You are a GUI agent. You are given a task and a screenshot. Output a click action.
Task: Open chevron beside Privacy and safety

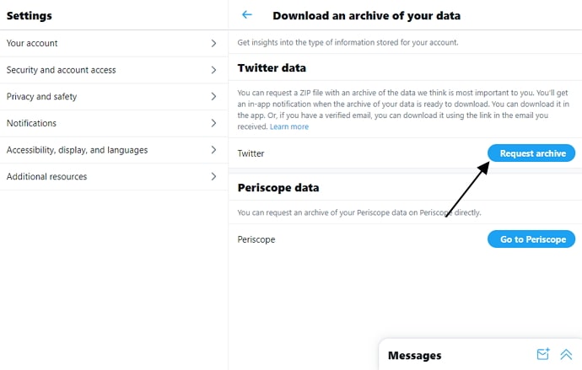[213, 96]
